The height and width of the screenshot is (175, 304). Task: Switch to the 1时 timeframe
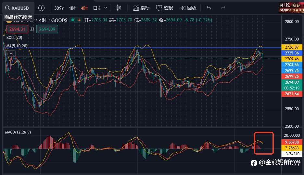[72, 8]
